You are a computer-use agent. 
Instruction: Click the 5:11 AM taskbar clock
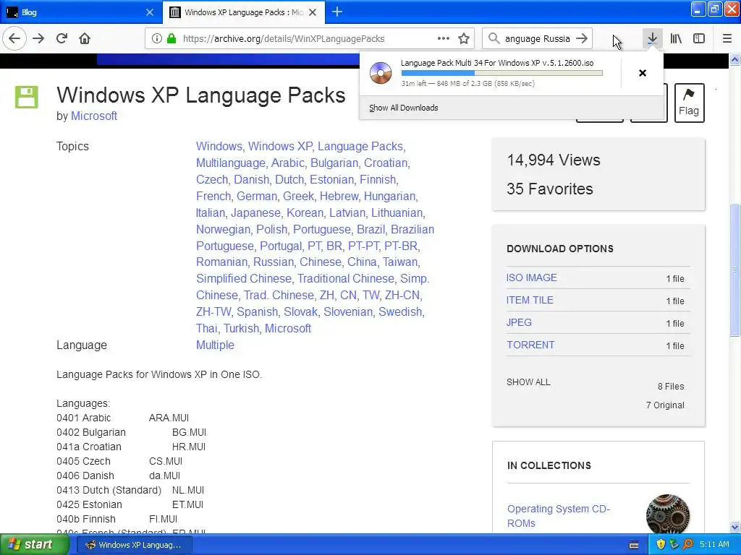coord(714,544)
